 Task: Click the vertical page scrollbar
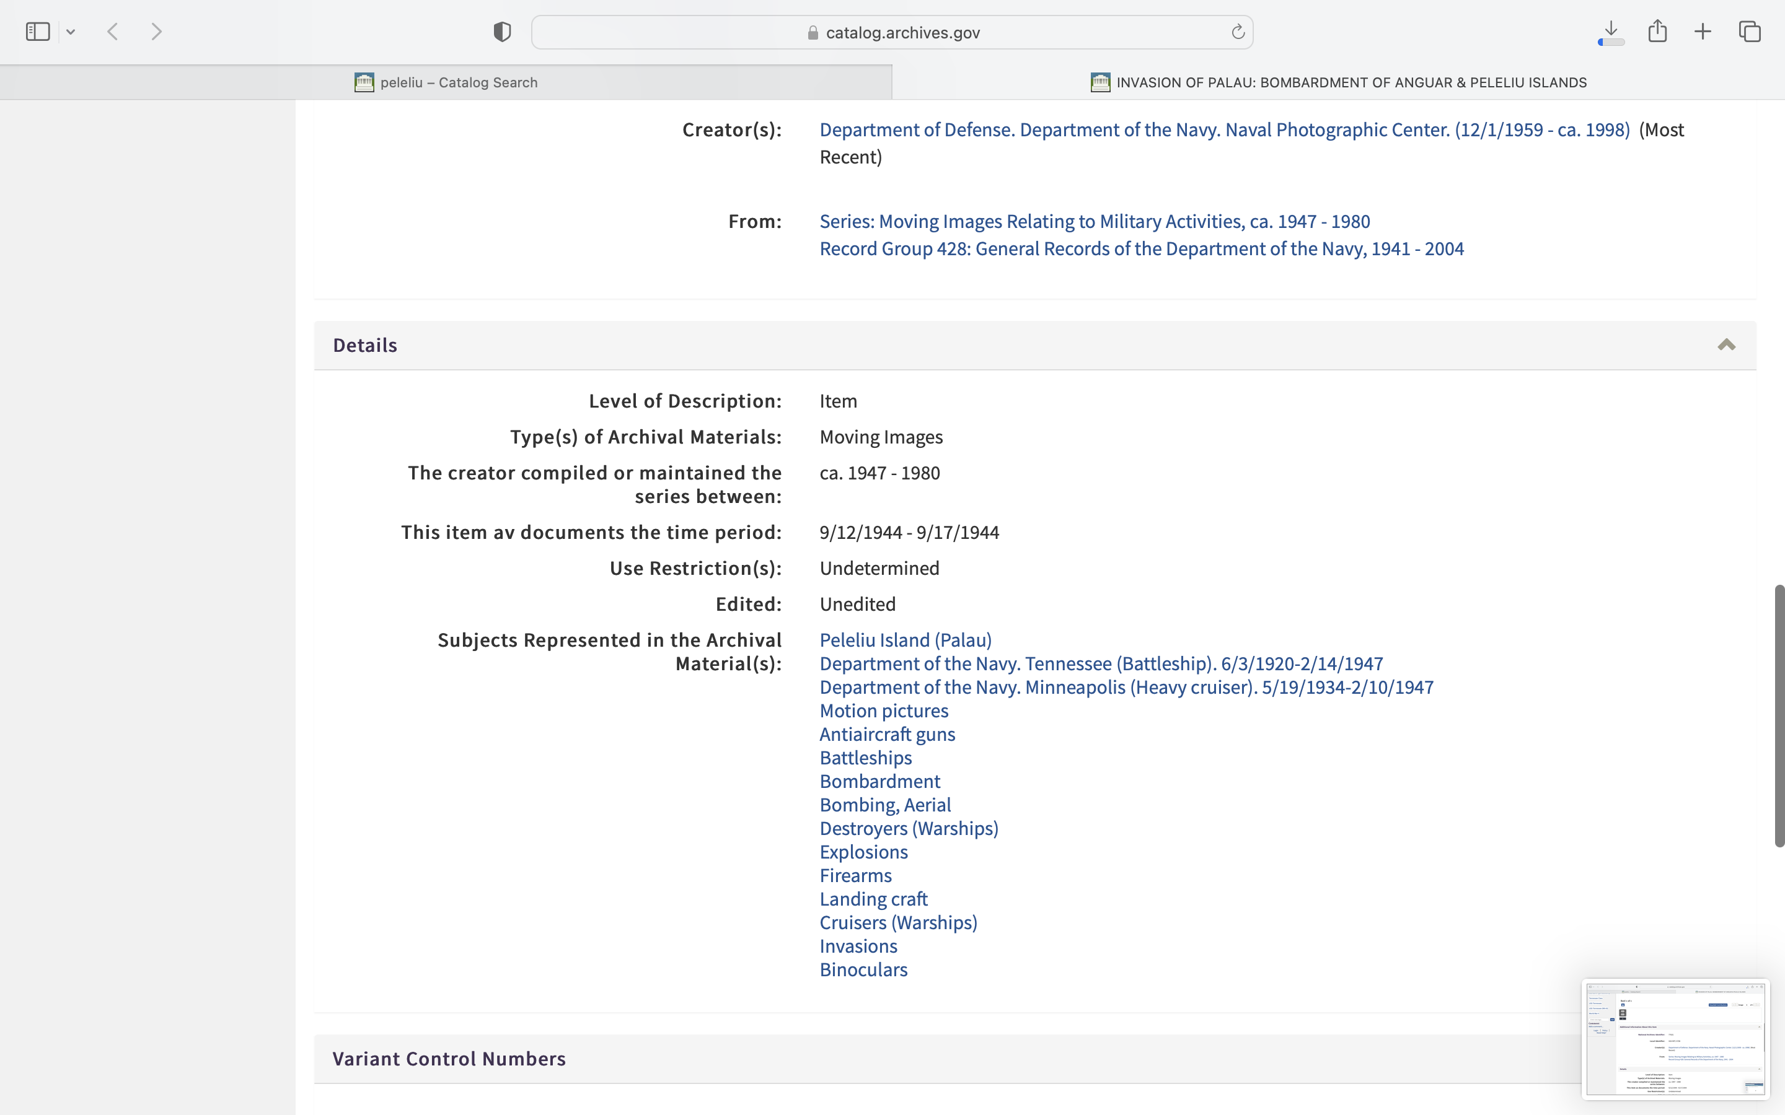[1779, 715]
